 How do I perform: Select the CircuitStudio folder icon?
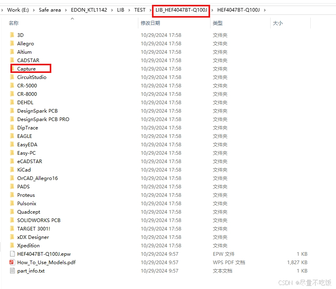point(12,77)
